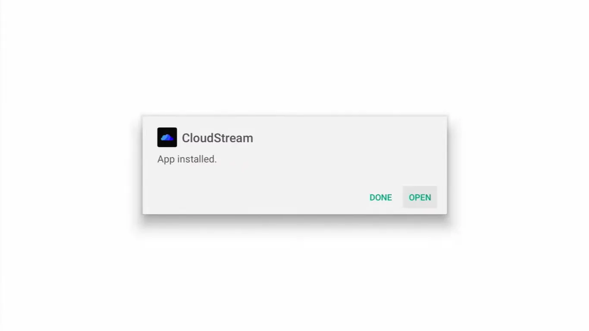Click the CloudStream cloud app icon

coord(167,137)
